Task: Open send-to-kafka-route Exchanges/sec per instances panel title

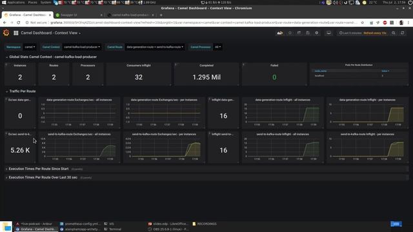Action: 164,135
